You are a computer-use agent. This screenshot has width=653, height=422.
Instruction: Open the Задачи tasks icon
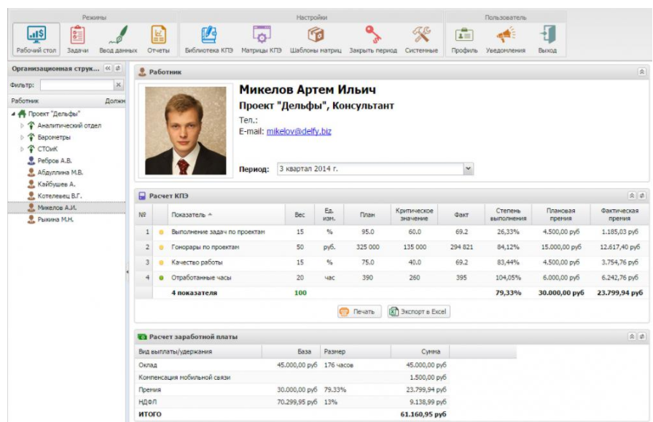[x=77, y=35]
